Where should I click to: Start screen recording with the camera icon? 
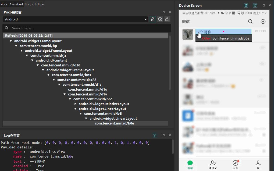(x=167, y=19)
